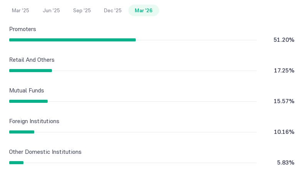This screenshot has height=178, width=306.
Task: Click the active Mar '26 tab
Action: click(x=144, y=10)
